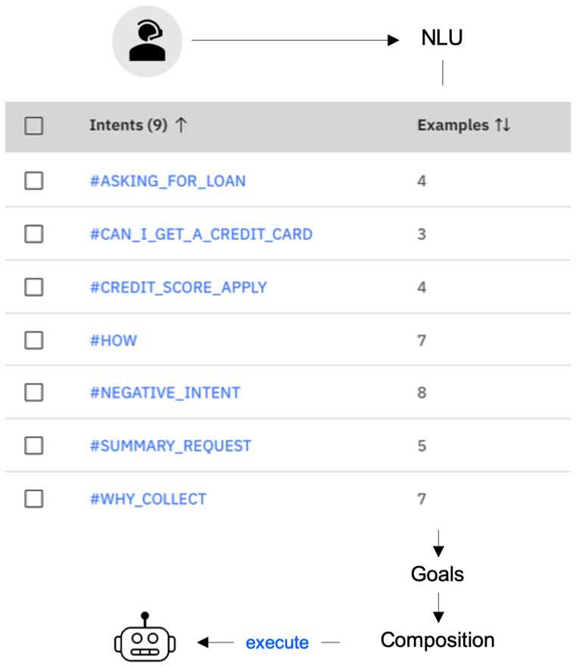579x666 pixels.
Task: Check the #ASKING_FOR_LOAN row checkbox
Action: pyautogui.click(x=33, y=181)
